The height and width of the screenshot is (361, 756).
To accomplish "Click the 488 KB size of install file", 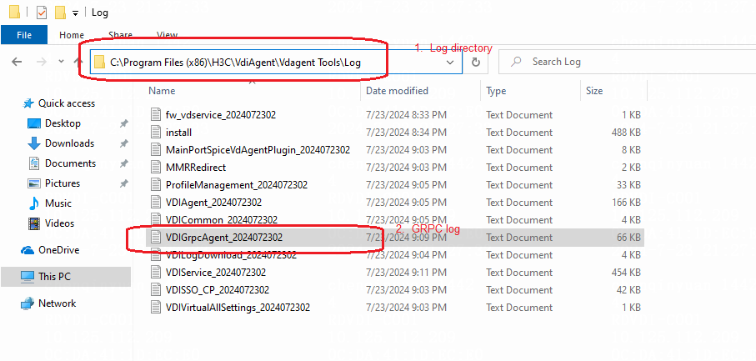I will pos(626,132).
